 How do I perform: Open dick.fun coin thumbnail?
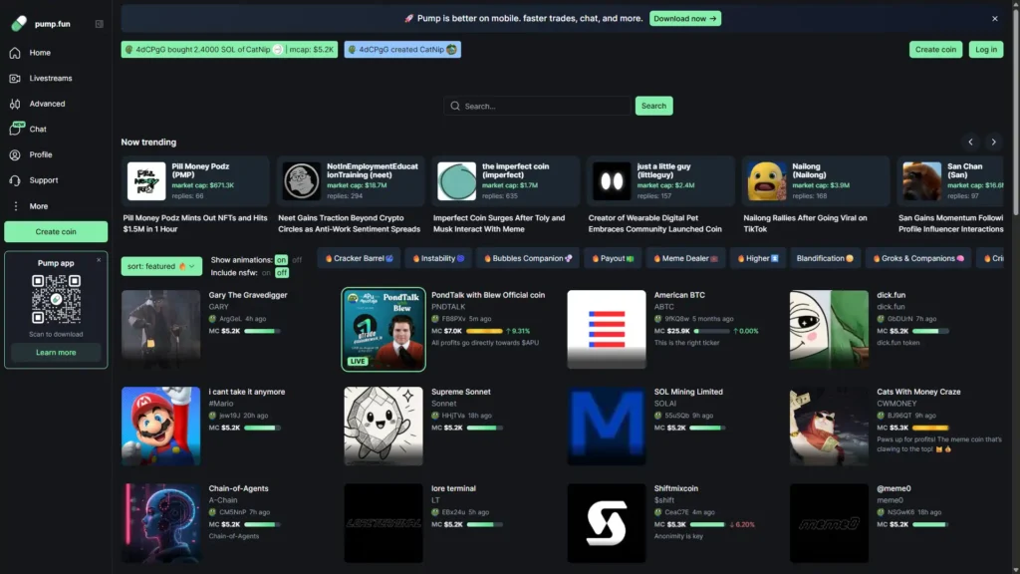click(830, 329)
